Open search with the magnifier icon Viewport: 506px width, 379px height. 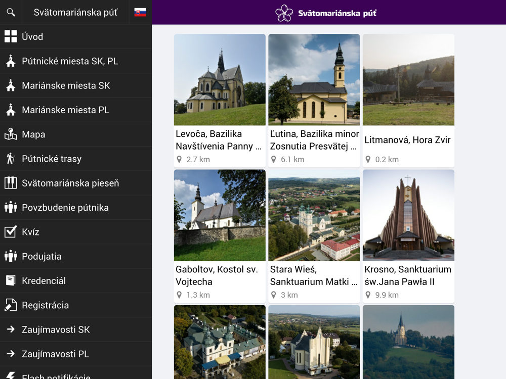(x=11, y=12)
